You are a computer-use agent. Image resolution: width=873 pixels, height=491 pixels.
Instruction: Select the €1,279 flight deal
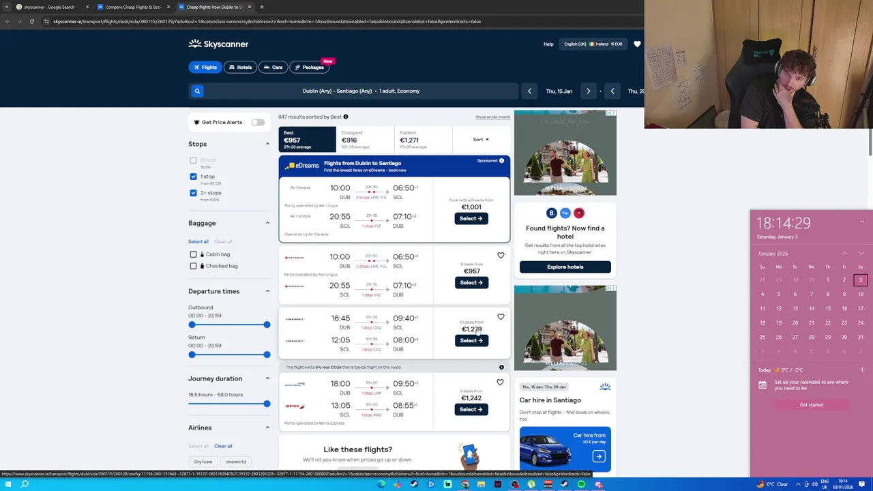point(471,340)
